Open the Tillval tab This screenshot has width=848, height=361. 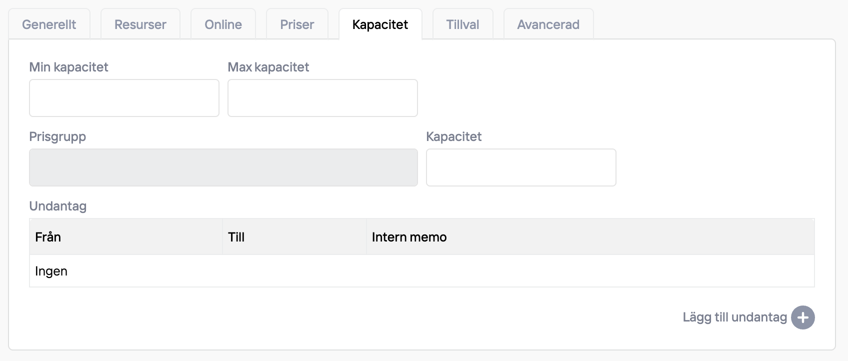coord(462,24)
